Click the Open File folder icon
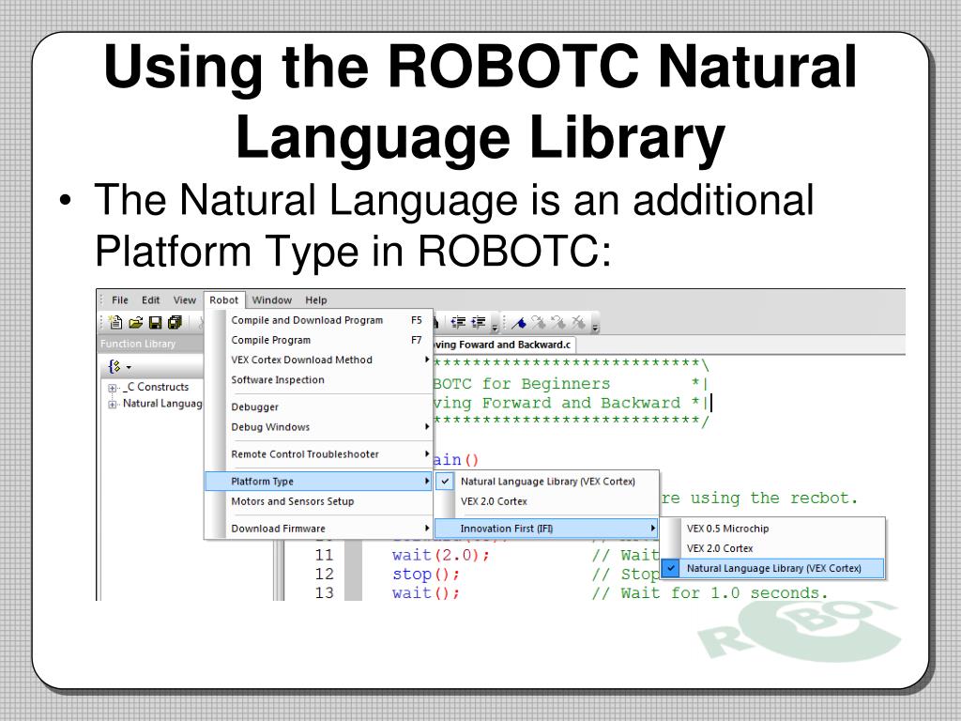 click(x=135, y=322)
